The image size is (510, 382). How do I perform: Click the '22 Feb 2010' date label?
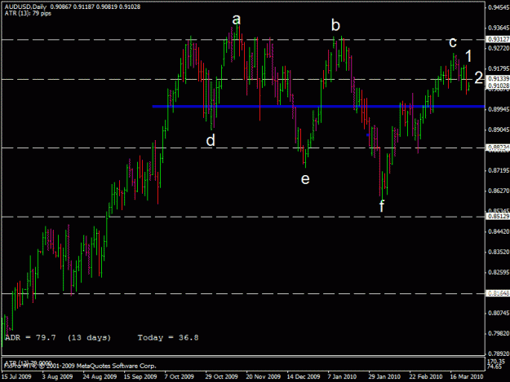[x=425, y=377]
